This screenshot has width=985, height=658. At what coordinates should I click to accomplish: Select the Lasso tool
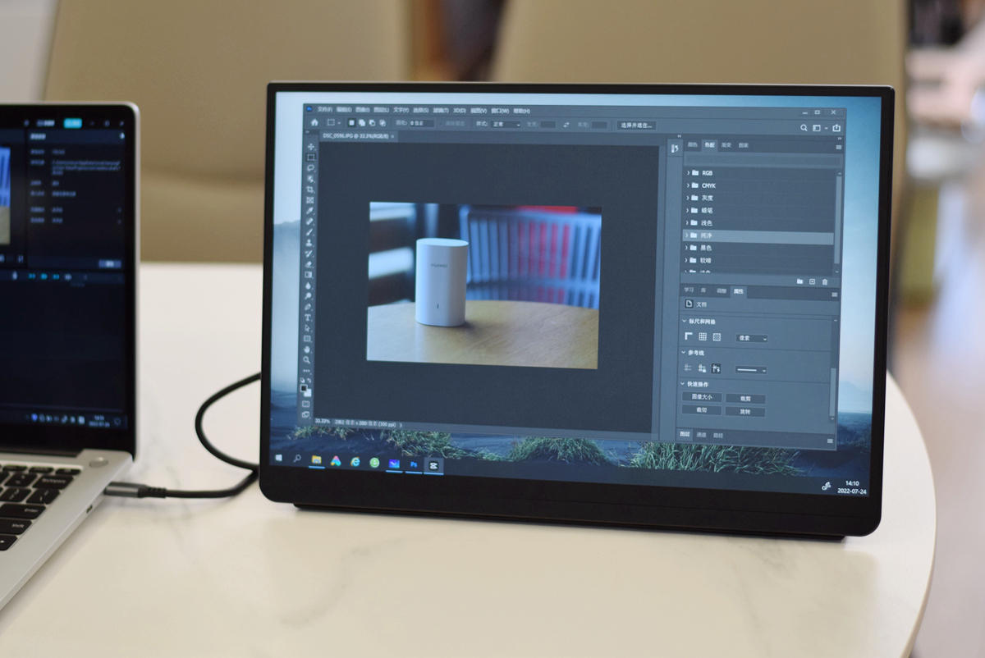point(310,167)
